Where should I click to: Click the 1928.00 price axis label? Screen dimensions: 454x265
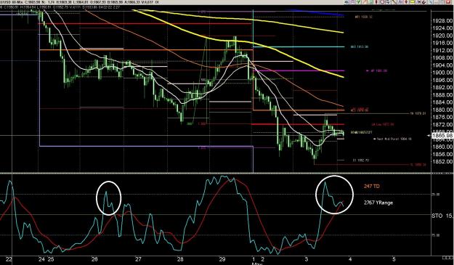click(442, 21)
